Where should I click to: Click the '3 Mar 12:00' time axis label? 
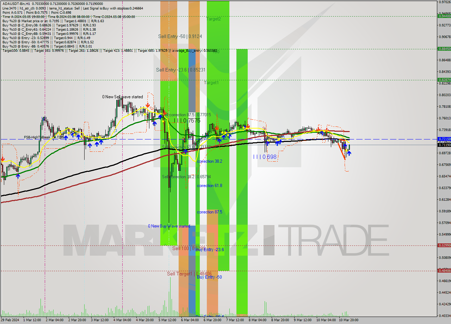coord(100,320)
